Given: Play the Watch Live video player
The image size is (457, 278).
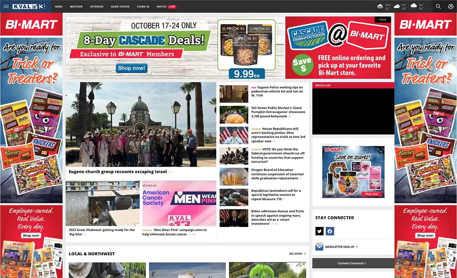Looking at the screenshot, I should pos(353,111).
